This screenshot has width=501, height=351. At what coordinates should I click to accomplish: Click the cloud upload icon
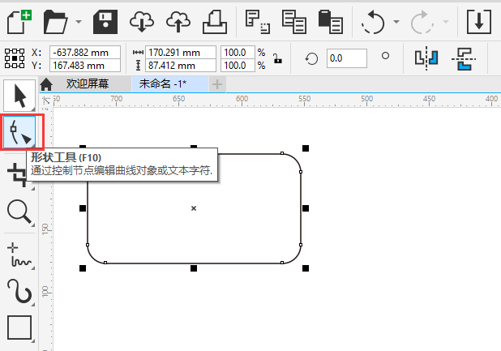pyautogui.click(x=178, y=22)
